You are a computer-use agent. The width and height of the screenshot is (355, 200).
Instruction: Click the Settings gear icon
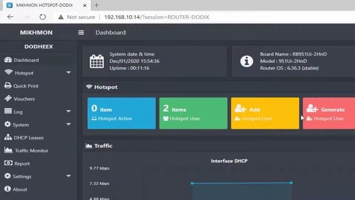(x=7, y=176)
